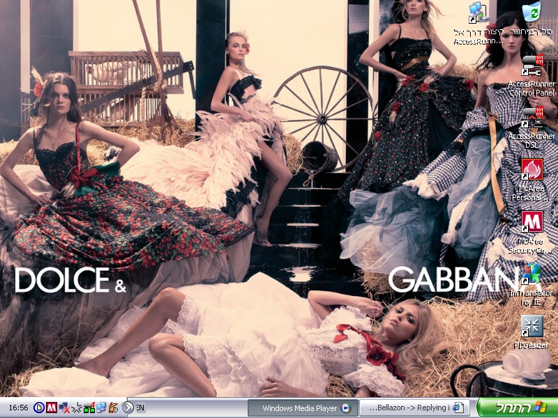Open the AccessRunner dial-up shortcut icon

(478, 13)
